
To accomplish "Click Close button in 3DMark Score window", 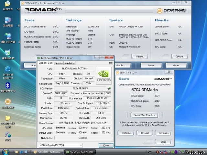I will pyautogui.click(x=163, y=142).
